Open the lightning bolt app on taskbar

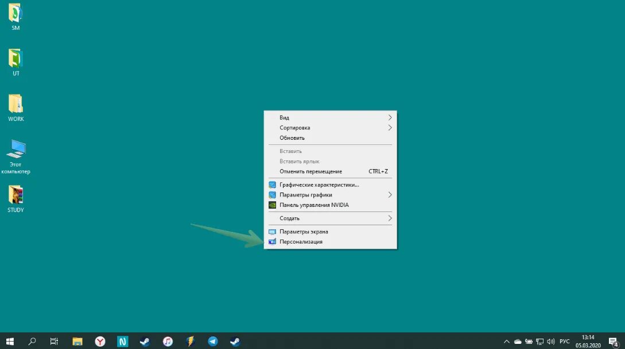(x=190, y=342)
